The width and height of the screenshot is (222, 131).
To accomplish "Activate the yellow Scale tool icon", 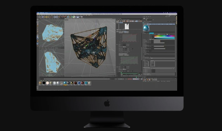I will (46, 17).
